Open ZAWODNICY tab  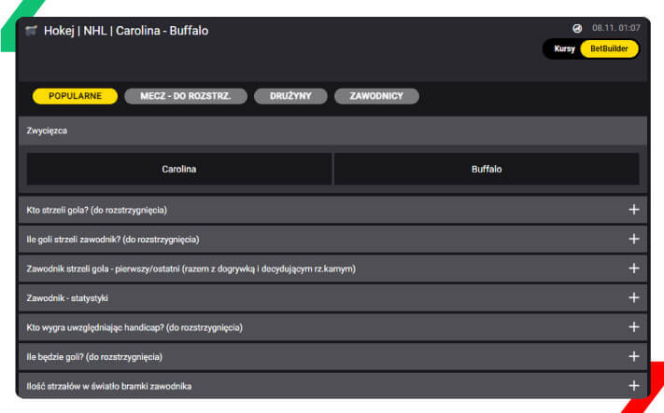coord(376,96)
